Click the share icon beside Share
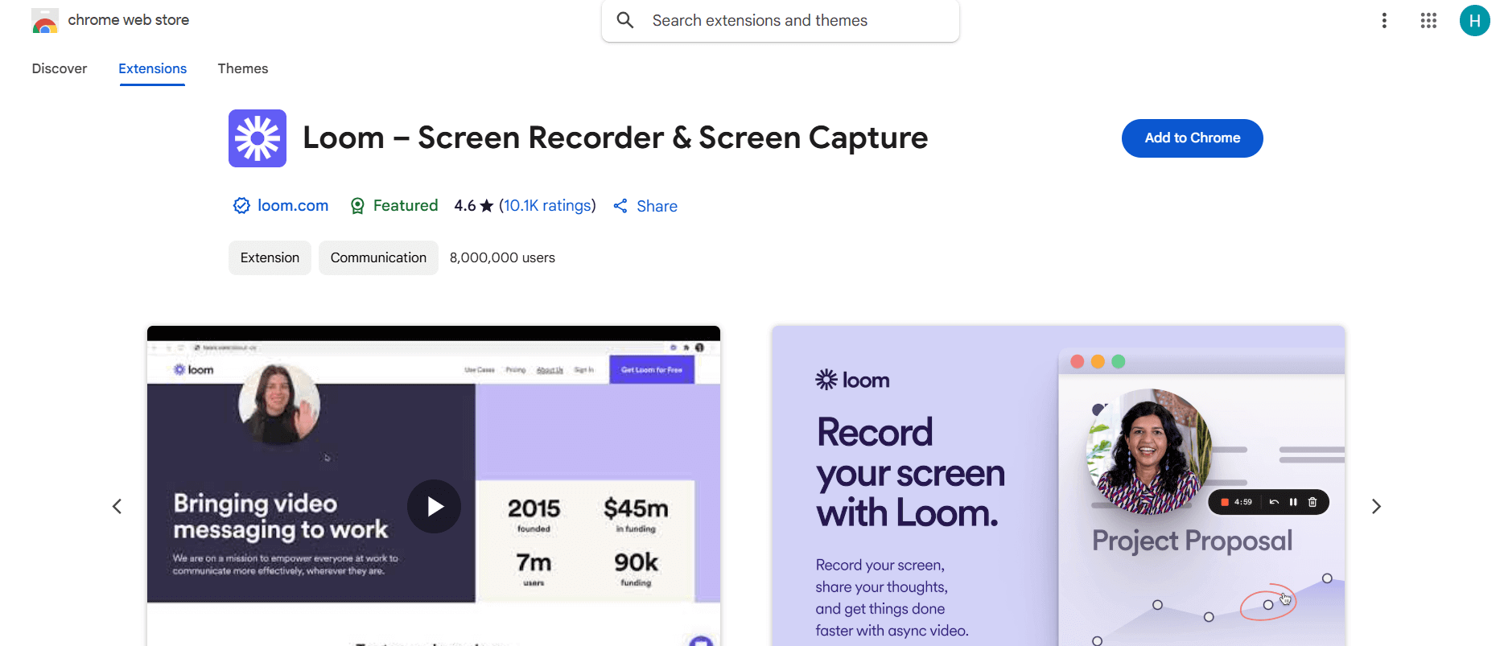The image size is (1500, 646). [620, 206]
